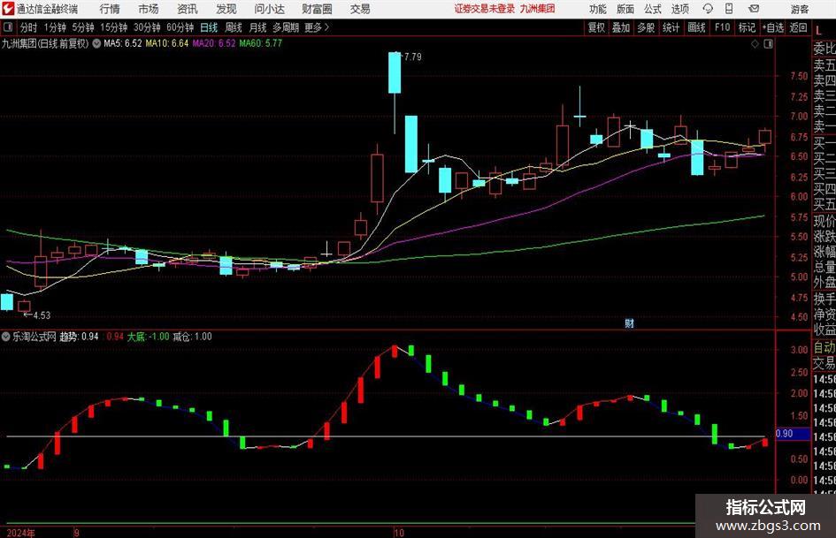
Task: Open the 版面 menu
Action: pos(625,9)
